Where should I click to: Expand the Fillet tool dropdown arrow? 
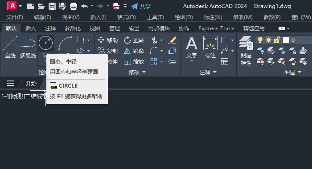(x=161, y=51)
